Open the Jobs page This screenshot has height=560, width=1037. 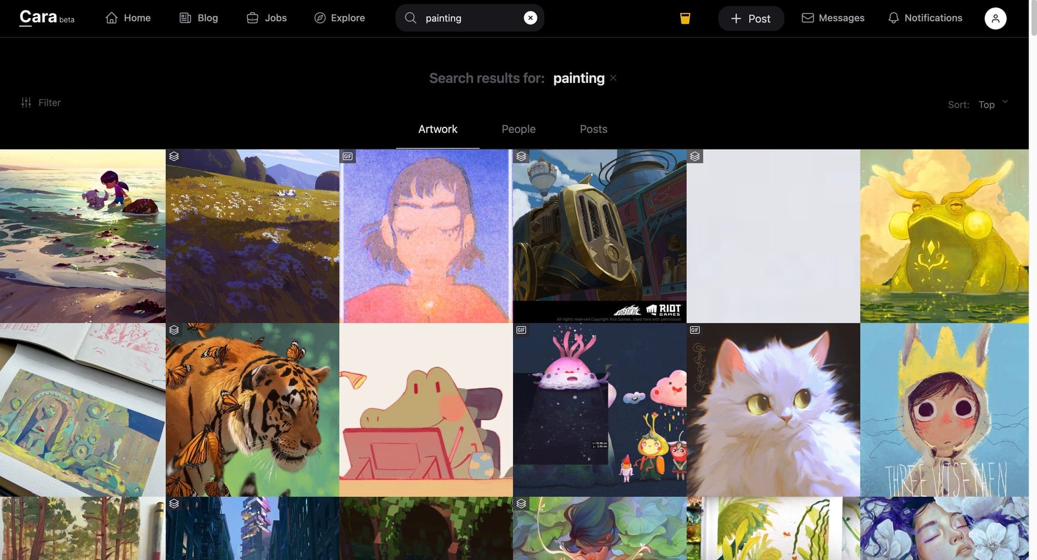(x=267, y=18)
